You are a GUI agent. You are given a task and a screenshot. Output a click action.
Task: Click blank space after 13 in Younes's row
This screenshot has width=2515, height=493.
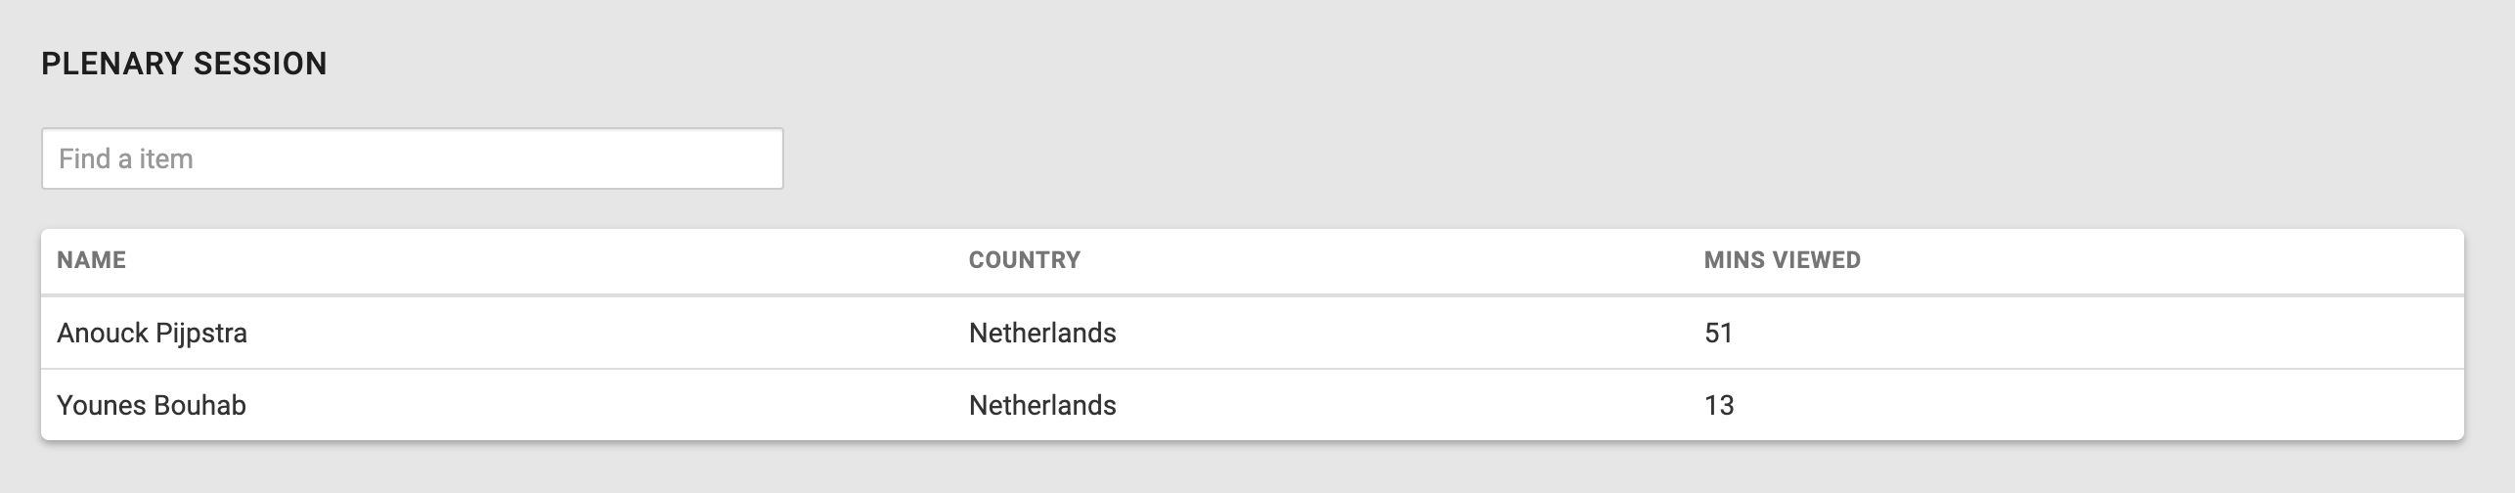pos(2093,406)
